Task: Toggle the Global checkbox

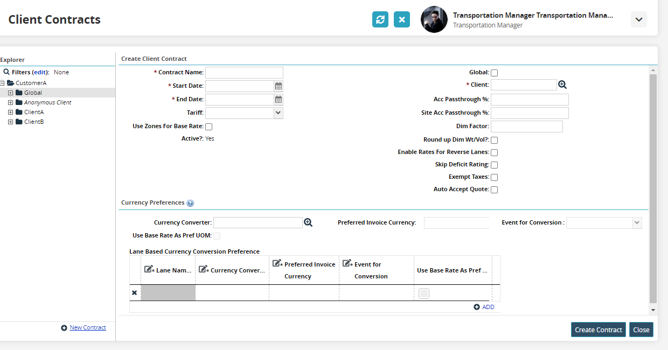Action: [x=494, y=73]
